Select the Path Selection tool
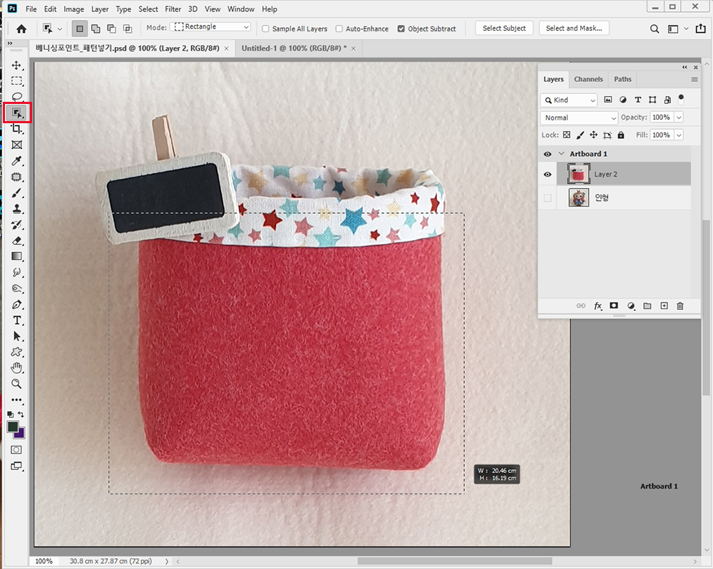The image size is (713, 569). (x=16, y=337)
